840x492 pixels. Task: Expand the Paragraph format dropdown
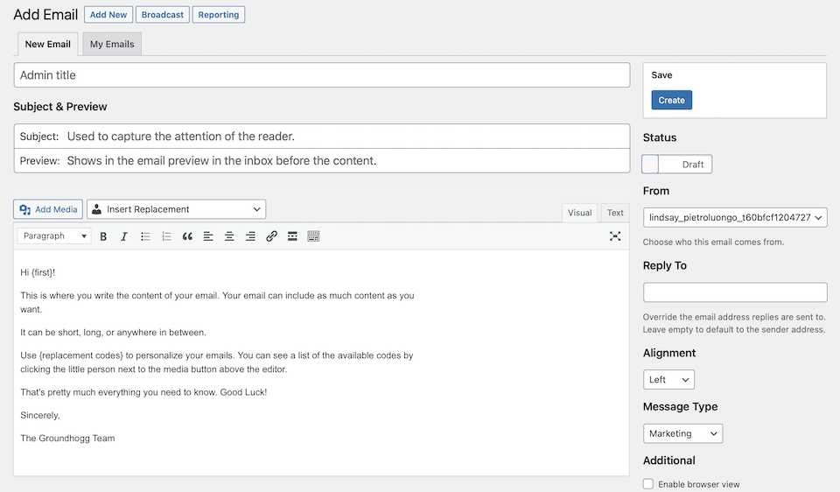point(54,236)
